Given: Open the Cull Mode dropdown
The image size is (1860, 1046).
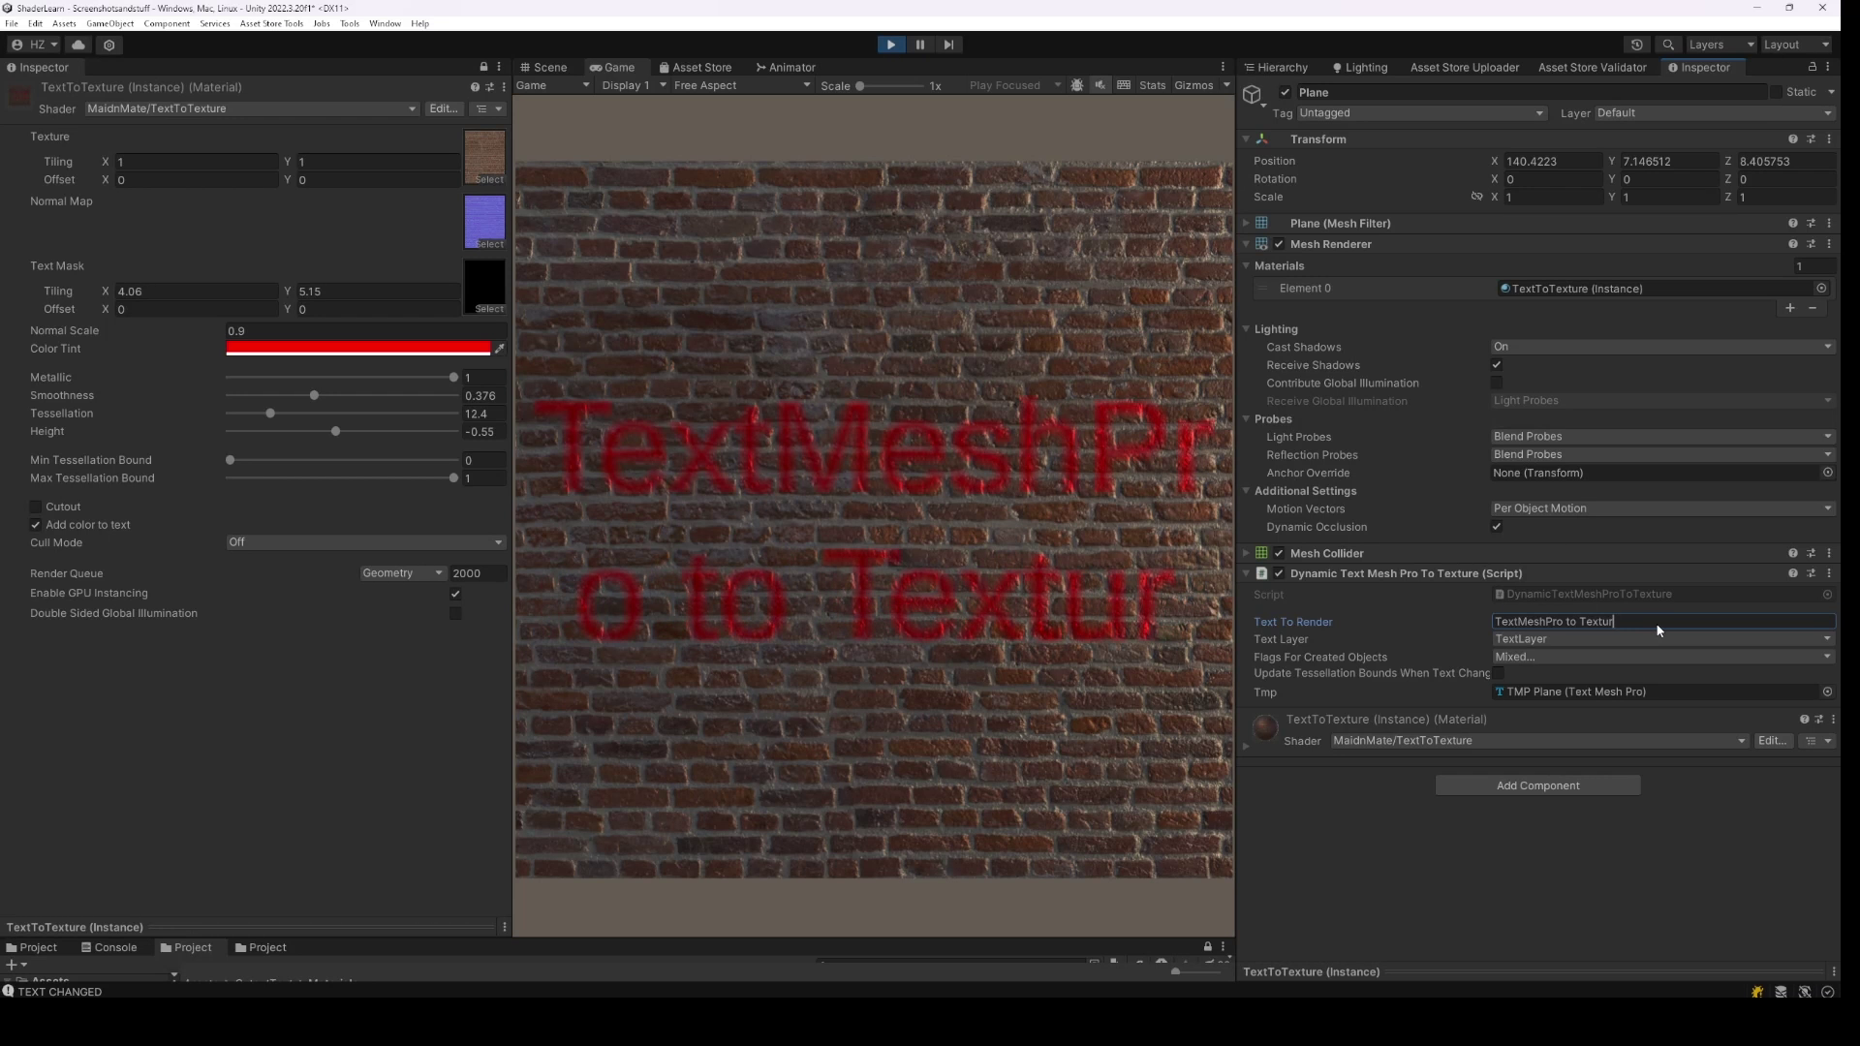Looking at the screenshot, I should [366, 542].
